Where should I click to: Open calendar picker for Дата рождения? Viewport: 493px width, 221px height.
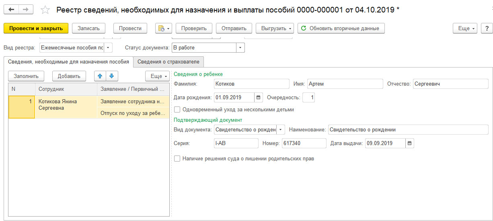click(259, 97)
